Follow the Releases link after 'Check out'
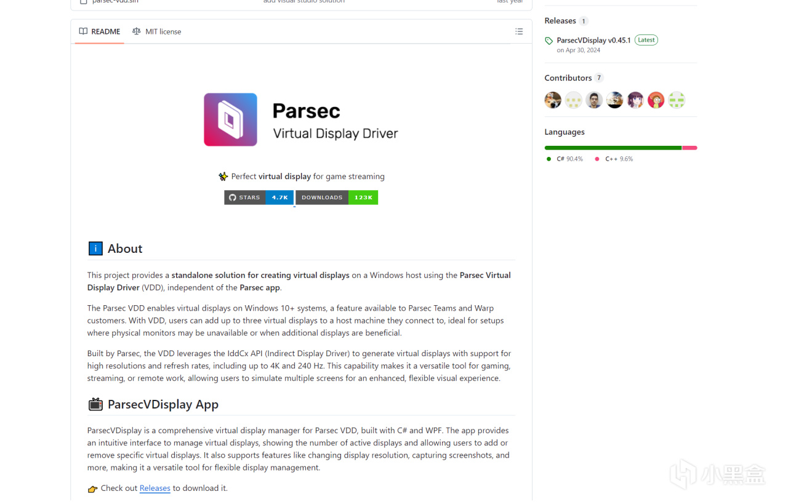Image resolution: width=788 pixels, height=502 pixels. coord(155,488)
